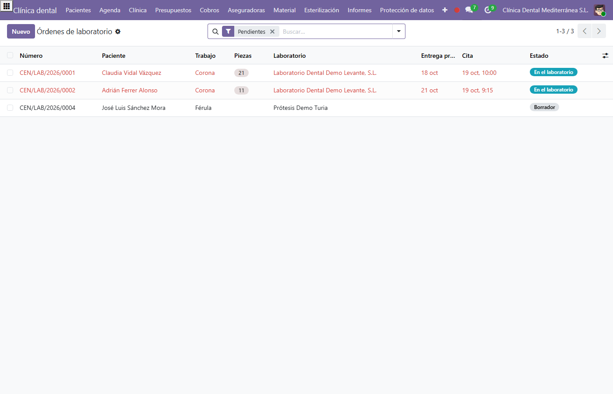
Task: Open the user avatar menu
Action: 599,10
